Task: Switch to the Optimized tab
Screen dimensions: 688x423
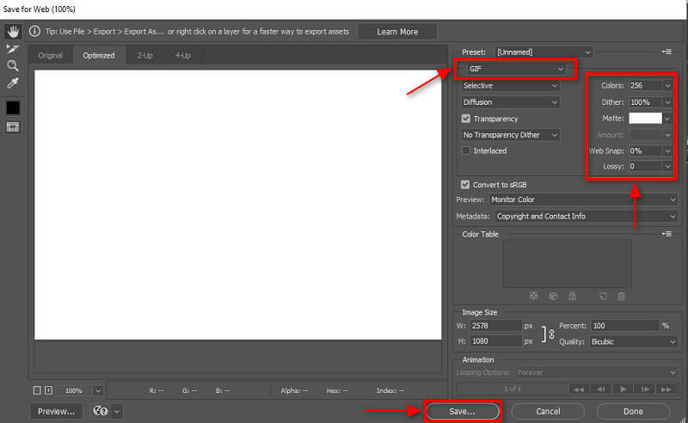Action: (x=99, y=55)
